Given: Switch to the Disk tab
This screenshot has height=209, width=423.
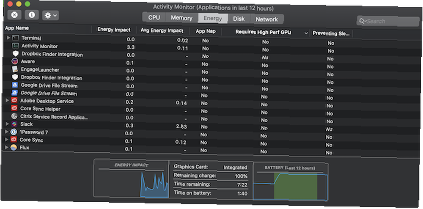Looking at the screenshot, I should (x=239, y=19).
